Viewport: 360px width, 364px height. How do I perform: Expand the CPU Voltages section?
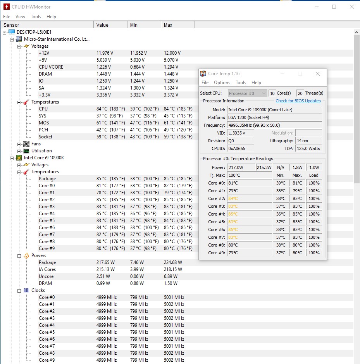pyautogui.click(x=19, y=165)
